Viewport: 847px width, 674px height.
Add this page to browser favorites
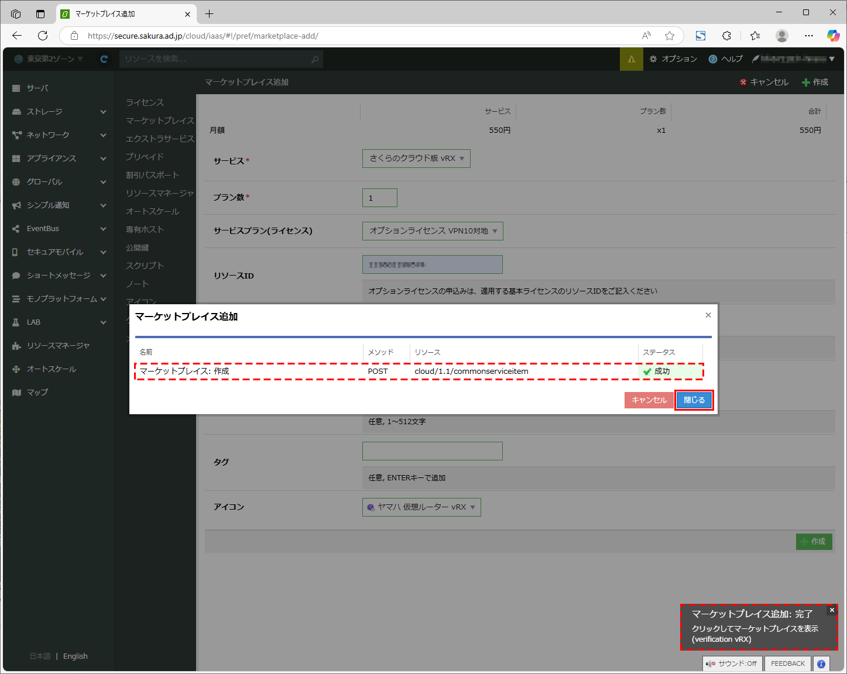click(x=670, y=36)
